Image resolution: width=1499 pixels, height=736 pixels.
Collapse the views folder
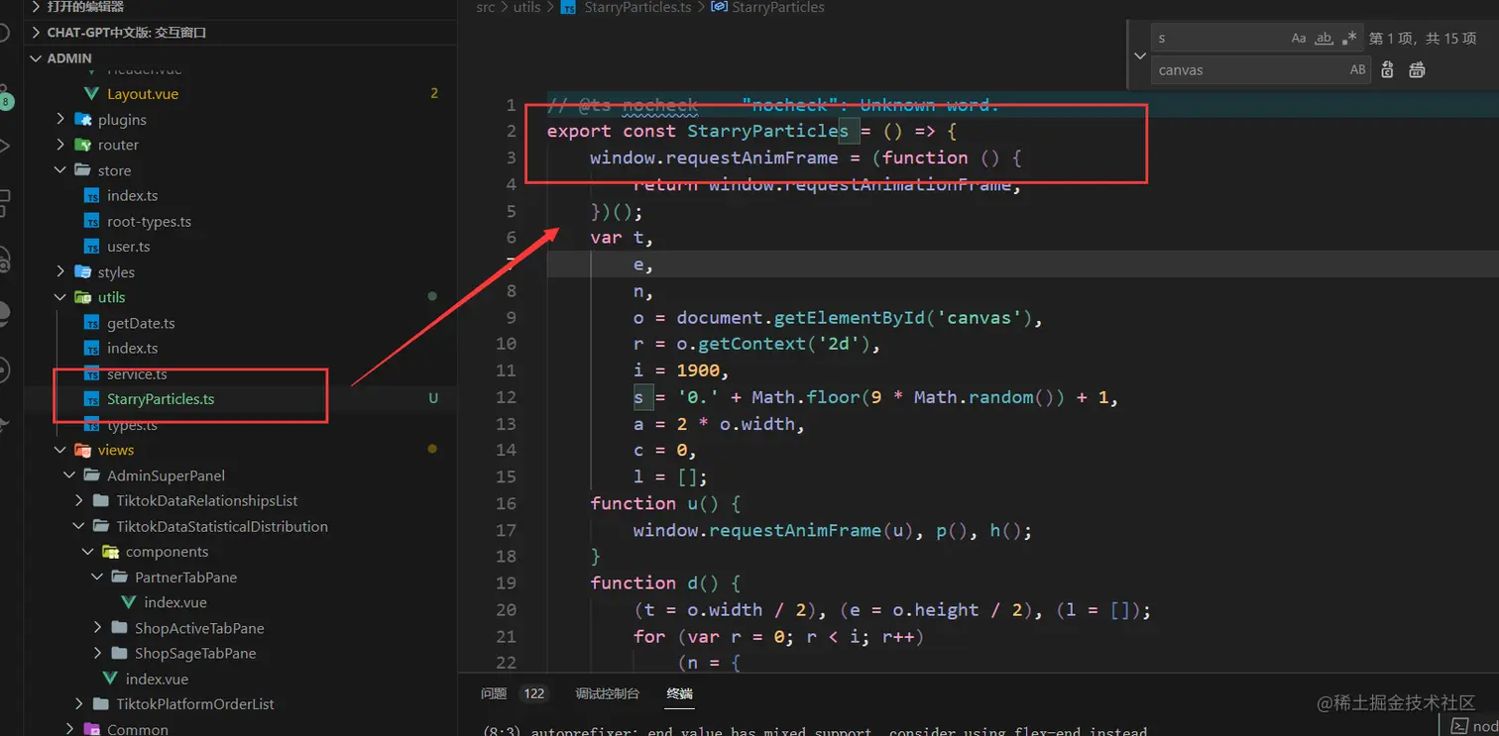click(60, 450)
